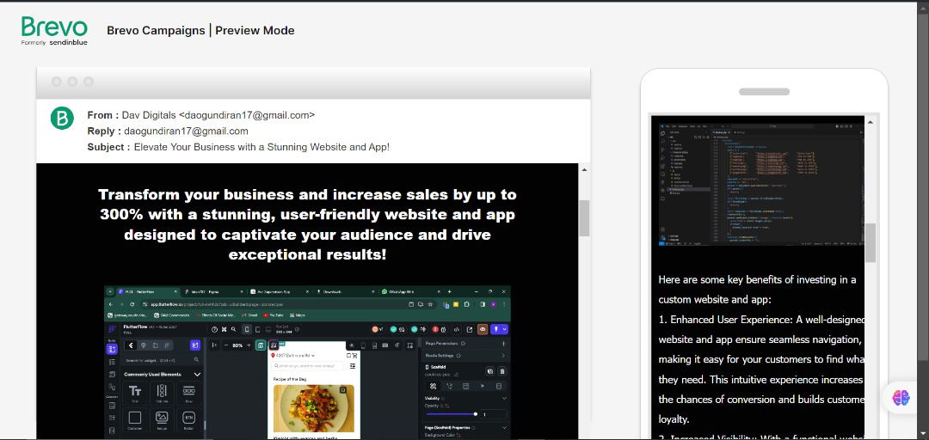Click the scroll-up arrow of the desktop email preview
929x440 pixels.
tap(584, 169)
